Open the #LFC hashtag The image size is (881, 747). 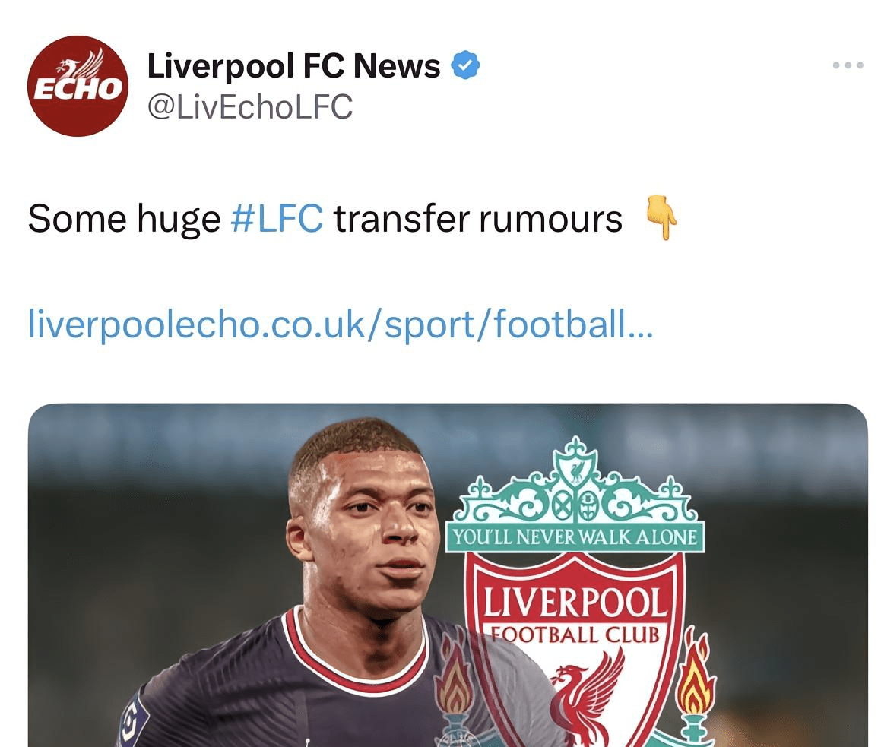[x=277, y=219]
